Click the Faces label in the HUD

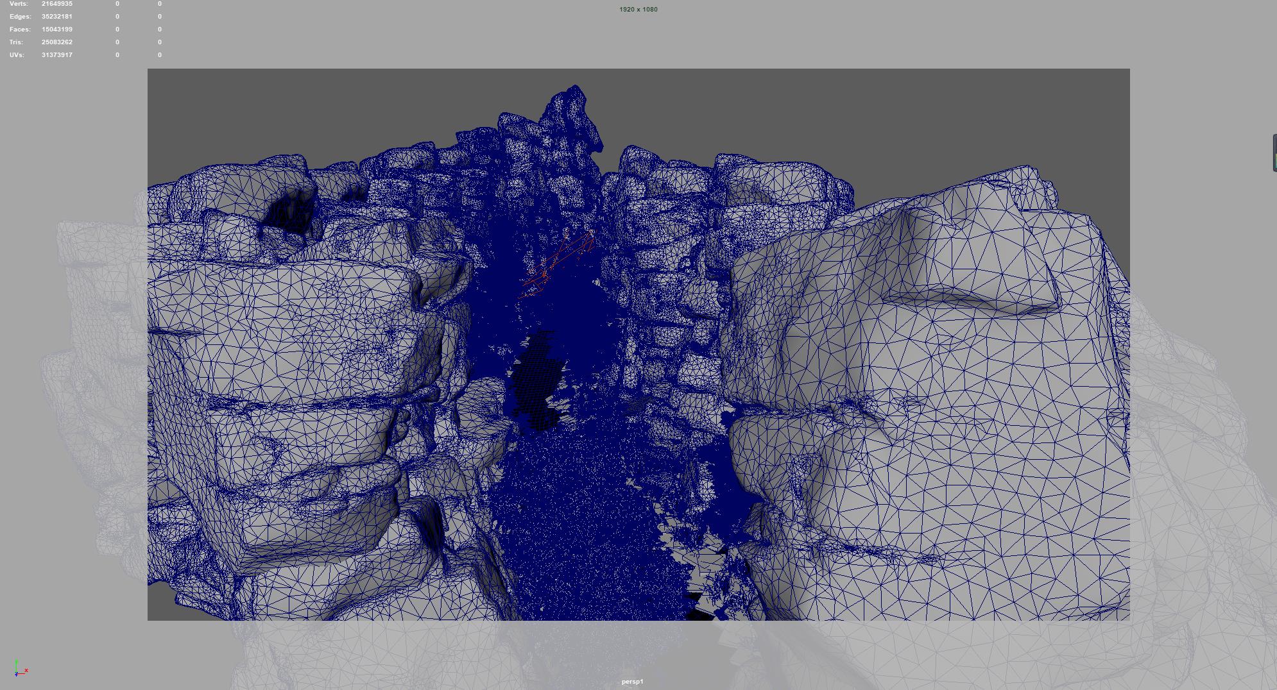20,29
